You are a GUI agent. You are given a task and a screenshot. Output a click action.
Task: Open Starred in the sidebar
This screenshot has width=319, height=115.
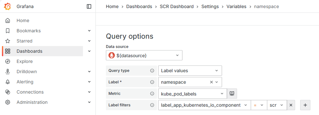pos(24,41)
